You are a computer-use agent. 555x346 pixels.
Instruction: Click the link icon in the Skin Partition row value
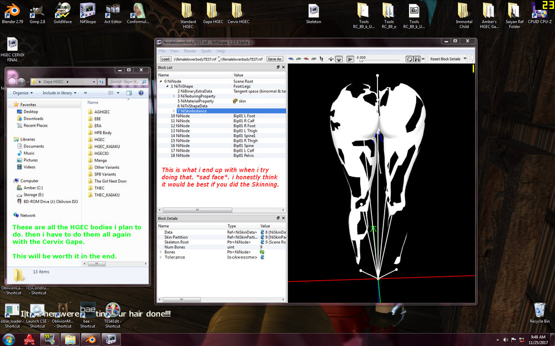[263, 237]
